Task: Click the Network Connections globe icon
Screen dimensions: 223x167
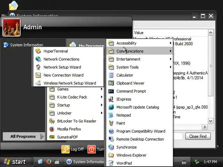Action: [x=38, y=59]
